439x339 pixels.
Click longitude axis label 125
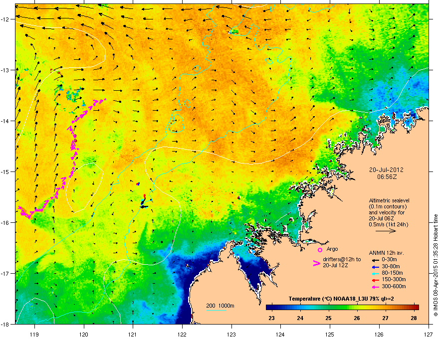pyautogui.click(x=330, y=334)
